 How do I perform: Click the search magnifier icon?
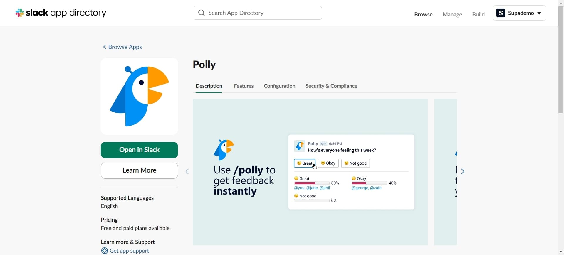202,13
